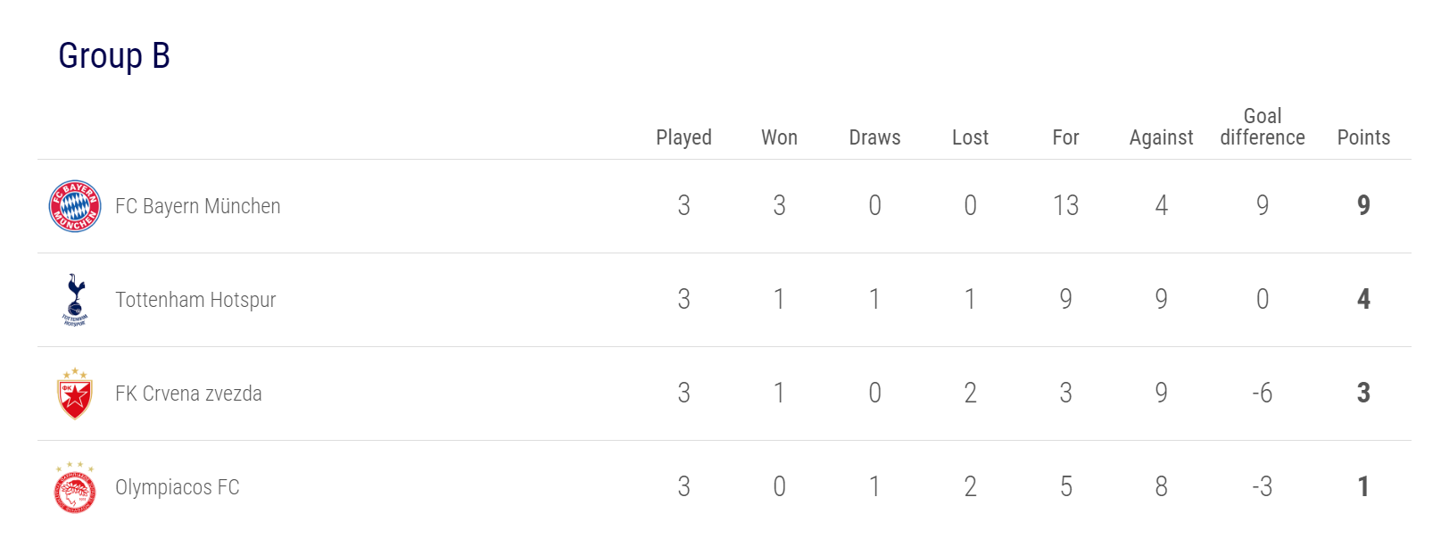The height and width of the screenshot is (547, 1441).
Task: Click the Olympiacos FC club badge
Action: coord(75,487)
